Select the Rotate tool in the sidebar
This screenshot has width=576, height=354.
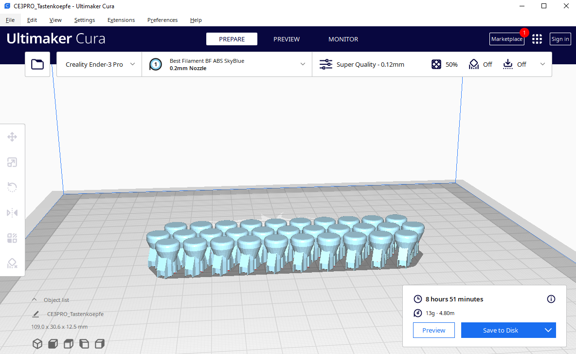12,187
